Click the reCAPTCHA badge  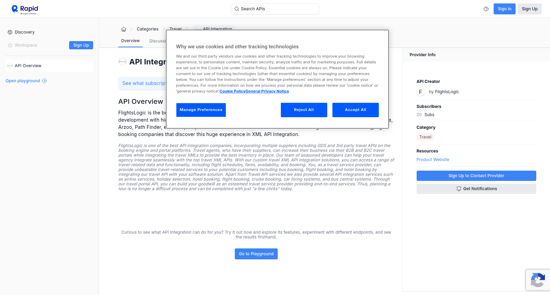coord(538,280)
